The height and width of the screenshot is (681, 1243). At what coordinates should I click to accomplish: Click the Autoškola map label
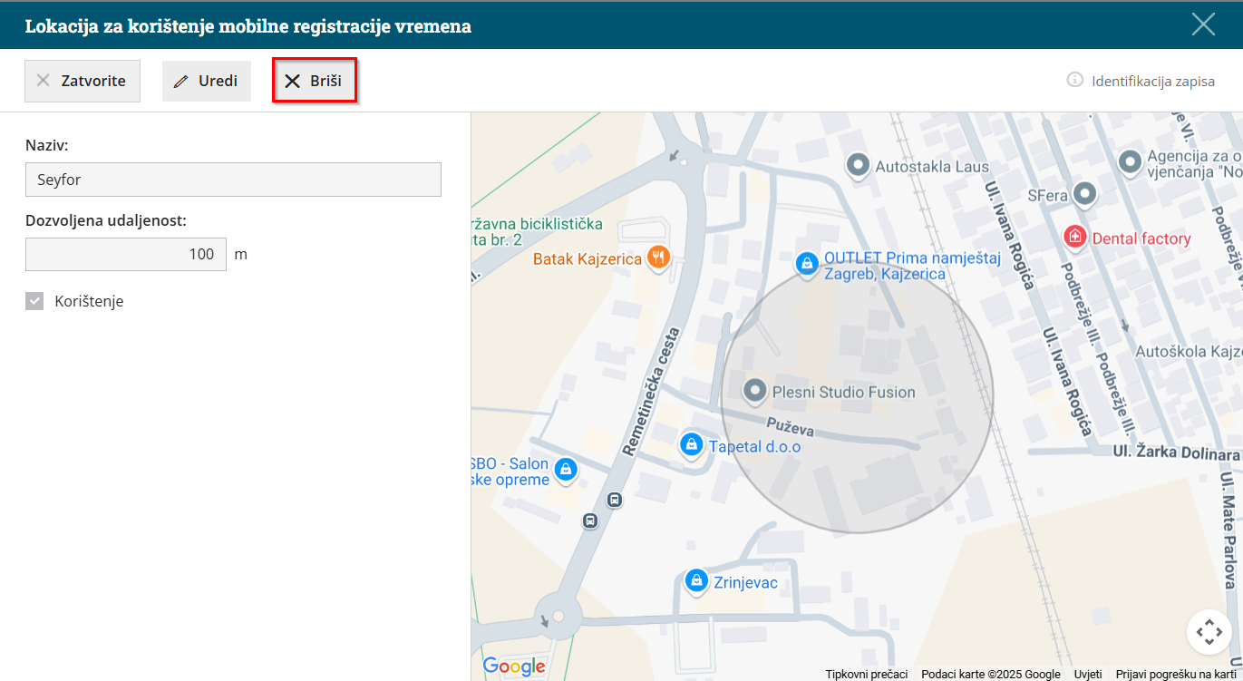click(1187, 351)
